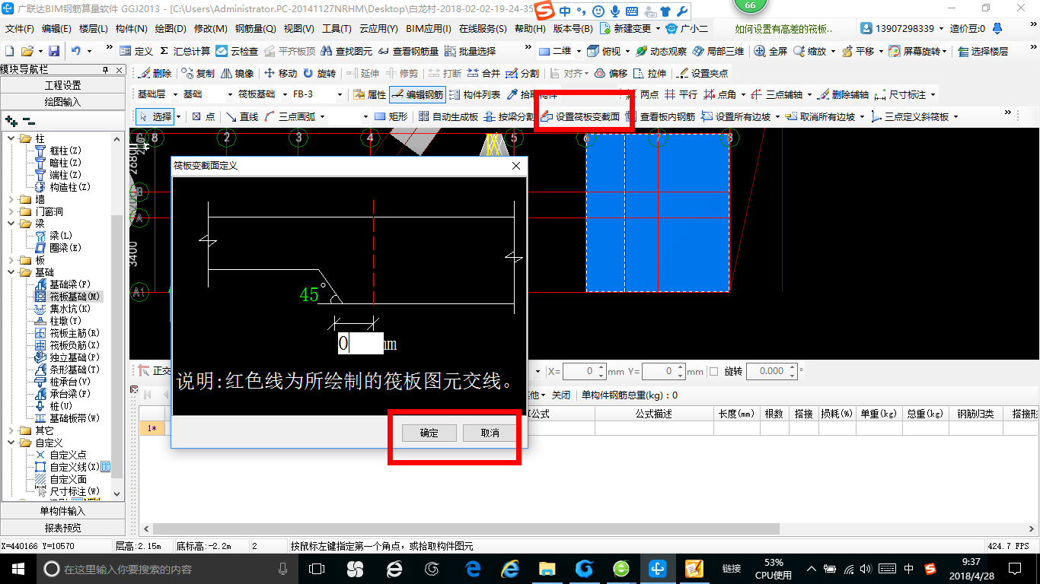
Task: Open the BIM应用(I) menu
Action: [x=429, y=29]
